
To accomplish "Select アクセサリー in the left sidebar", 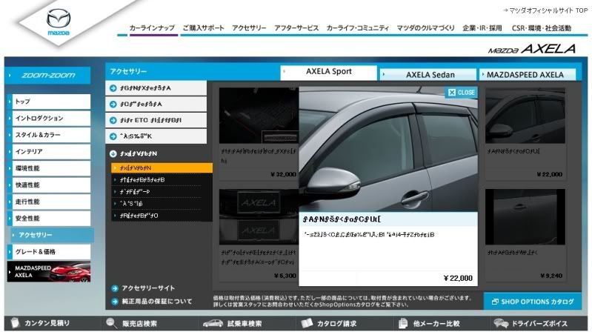I will click(x=52, y=235).
